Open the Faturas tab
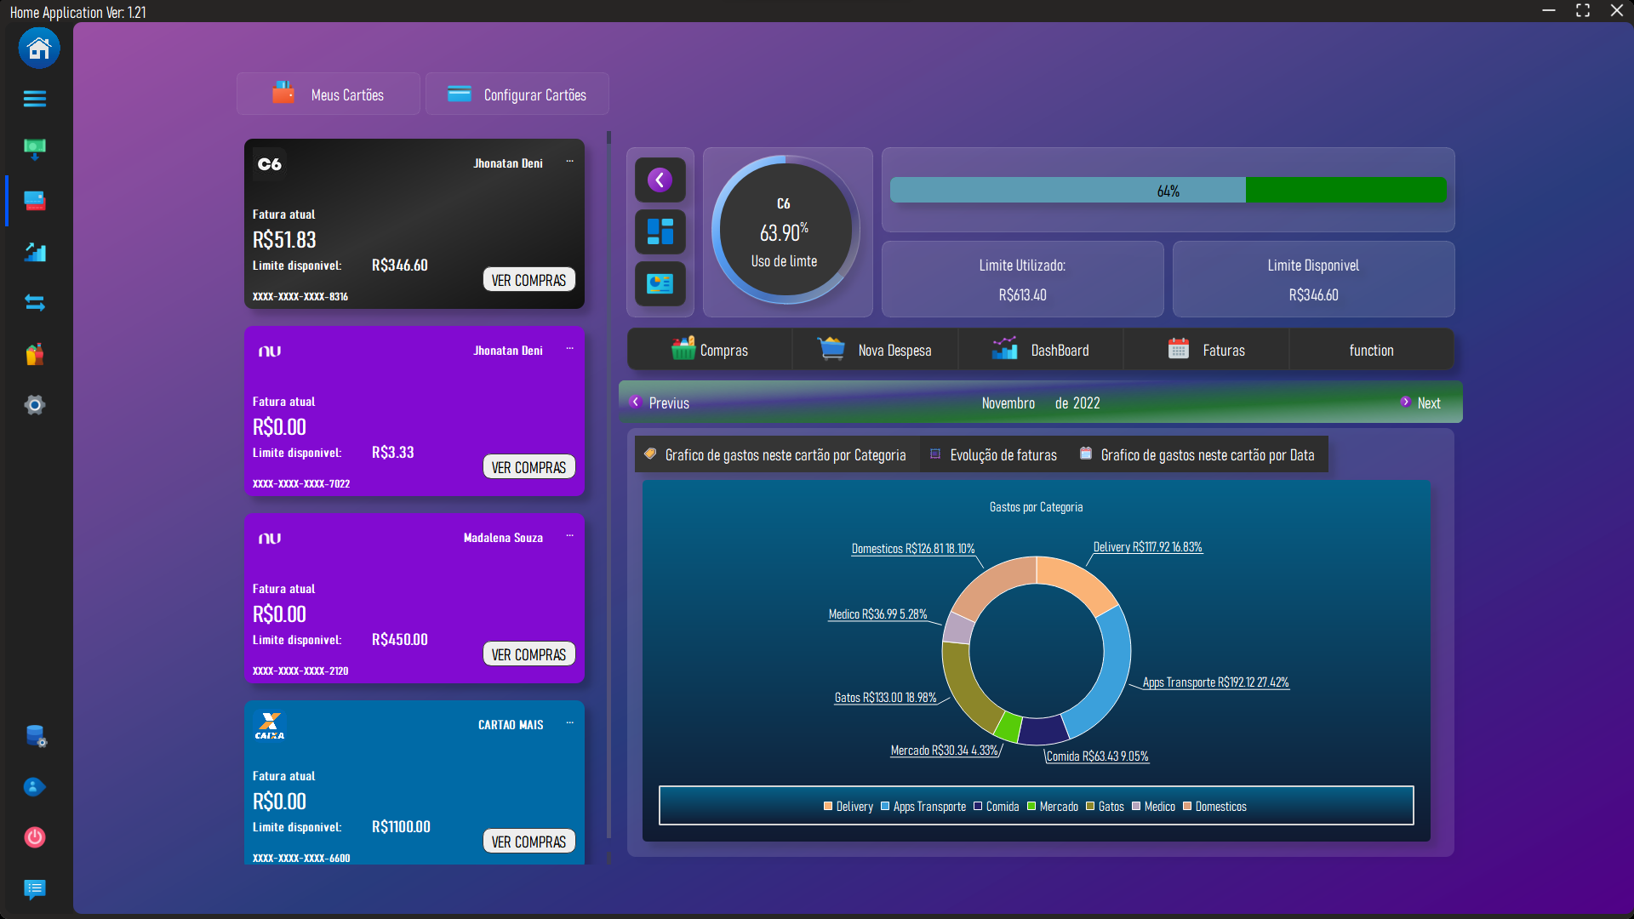1634x919 pixels. click(x=1207, y=350)
